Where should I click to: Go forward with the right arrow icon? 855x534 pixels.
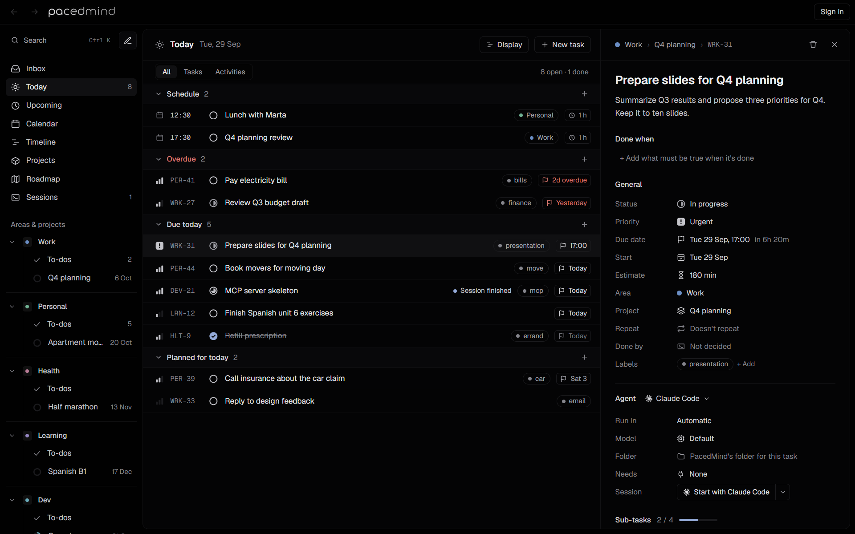[35, 12]
